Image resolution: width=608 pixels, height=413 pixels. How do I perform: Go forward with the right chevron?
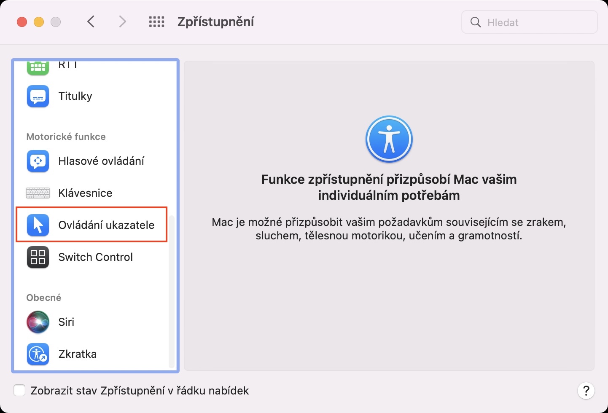122,21
